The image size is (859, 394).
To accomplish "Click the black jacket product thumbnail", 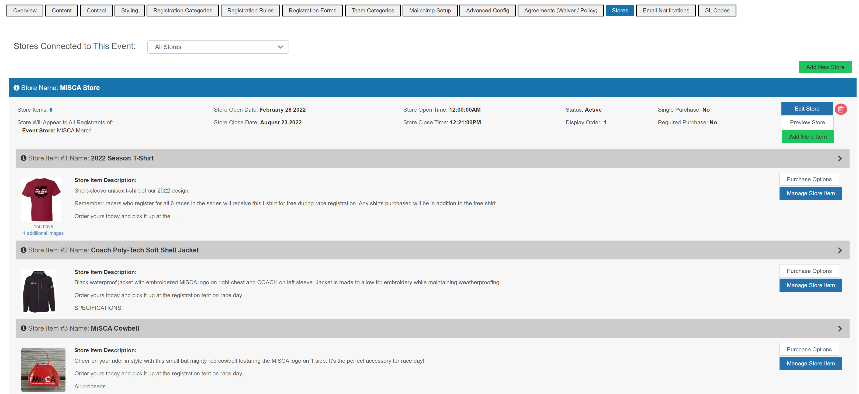I will (x=39, y=291).
